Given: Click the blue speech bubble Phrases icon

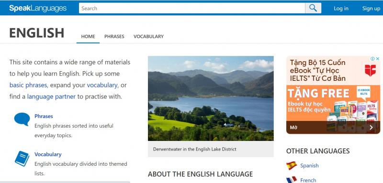Looking at the screenshot, I should 22,119.
